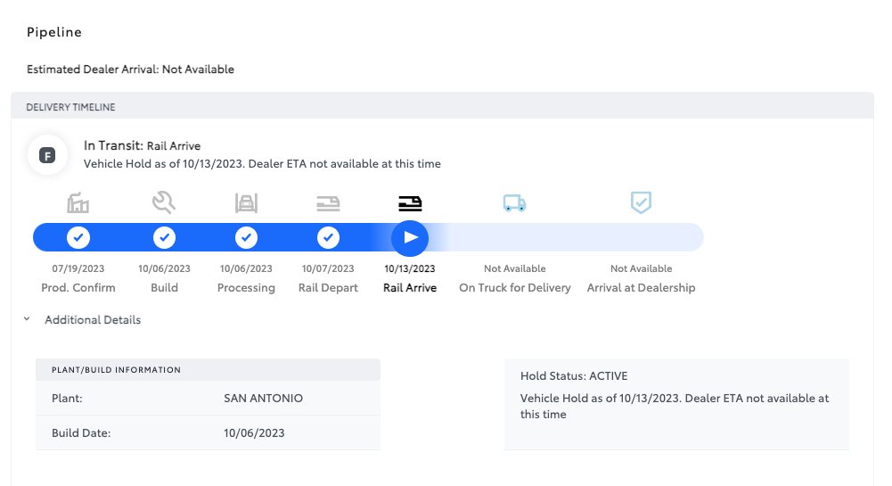Click the black Rail Arrive train icon
Screen dimensions: 892x486
(410, 203)
